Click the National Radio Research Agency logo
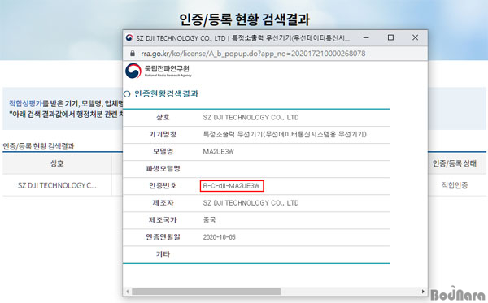488x303 pixels. click(x=159, y=71)
